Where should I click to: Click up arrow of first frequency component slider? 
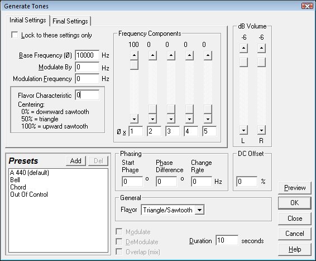(134, 55)
